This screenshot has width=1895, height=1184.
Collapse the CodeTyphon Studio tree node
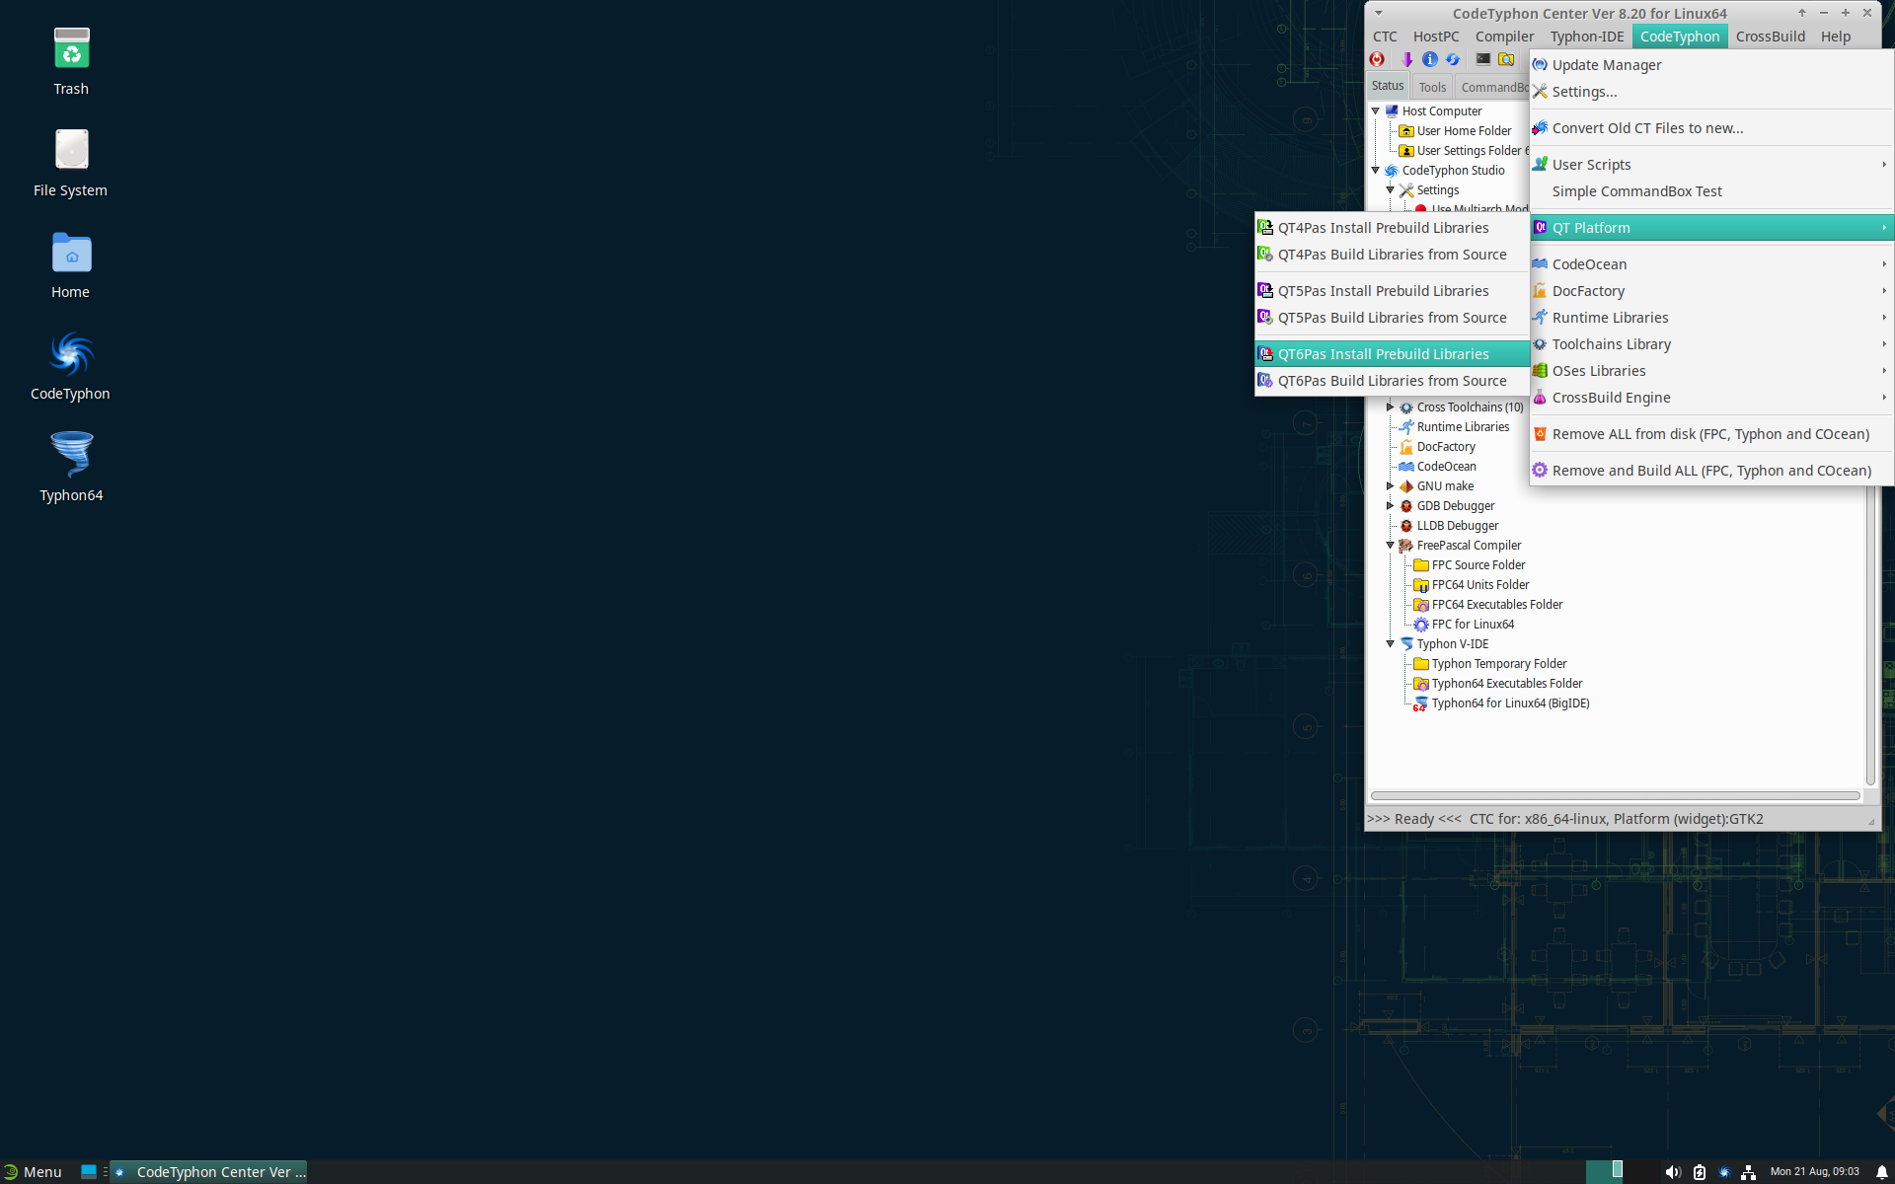[1375, 171]
